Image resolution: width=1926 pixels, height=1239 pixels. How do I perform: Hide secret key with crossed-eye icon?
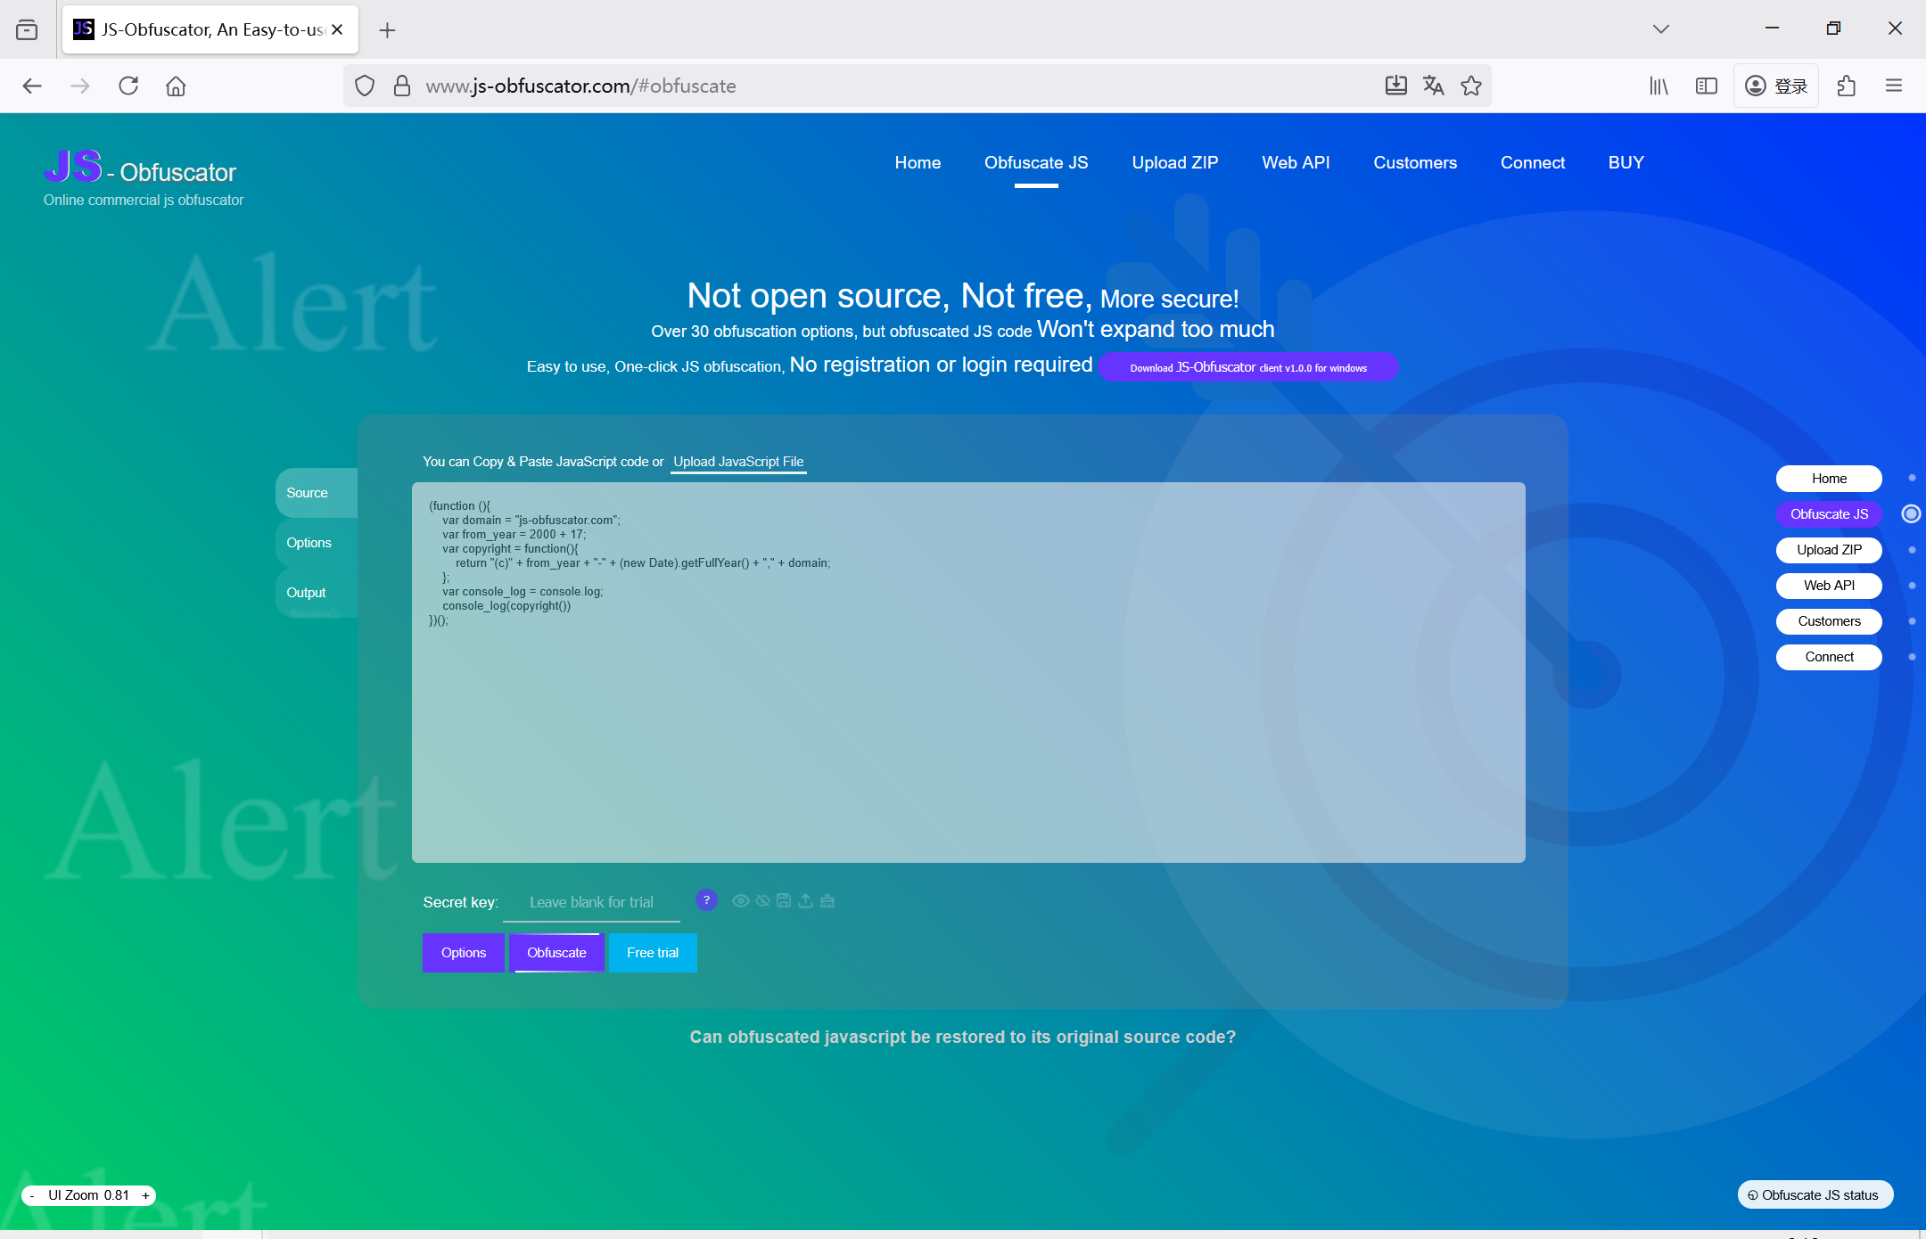(x=762, y=901)
